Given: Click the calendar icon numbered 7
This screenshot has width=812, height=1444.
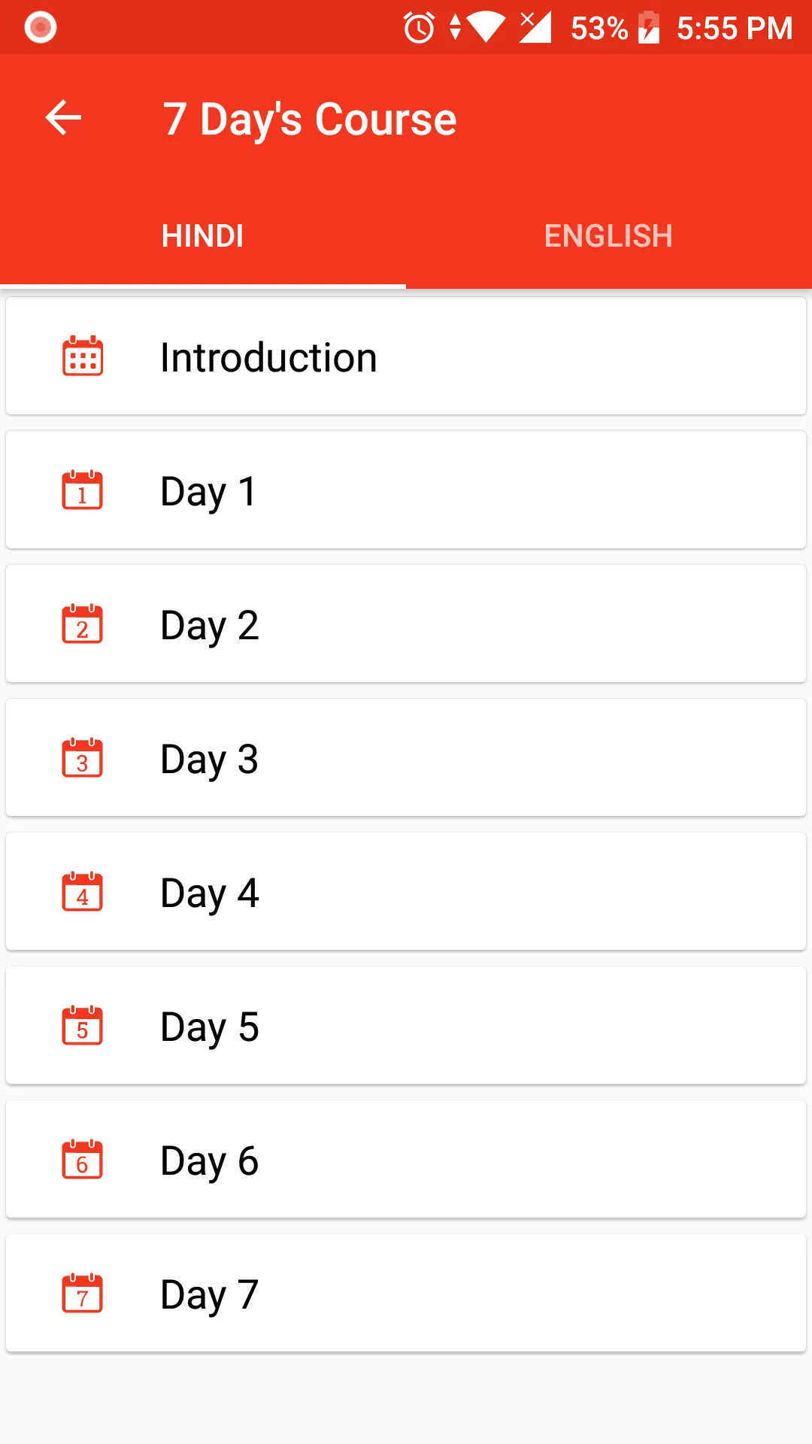Looking at the screenshot, I should click(x=83, y=1293).
